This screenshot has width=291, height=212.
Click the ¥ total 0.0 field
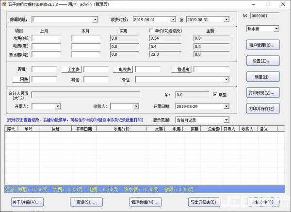click(192, 95)
